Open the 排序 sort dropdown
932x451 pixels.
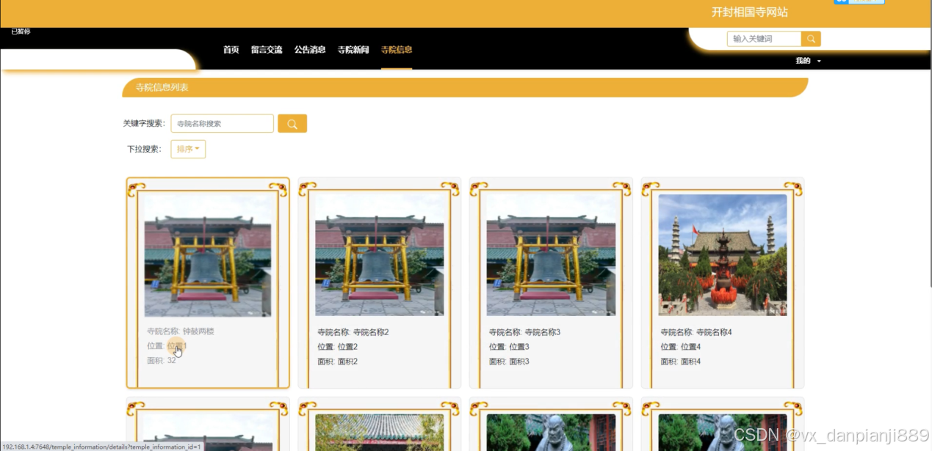tap(188, 149)
